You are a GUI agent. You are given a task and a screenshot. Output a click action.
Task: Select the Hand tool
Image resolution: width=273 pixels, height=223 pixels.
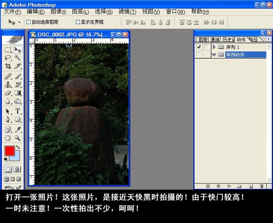8,138
